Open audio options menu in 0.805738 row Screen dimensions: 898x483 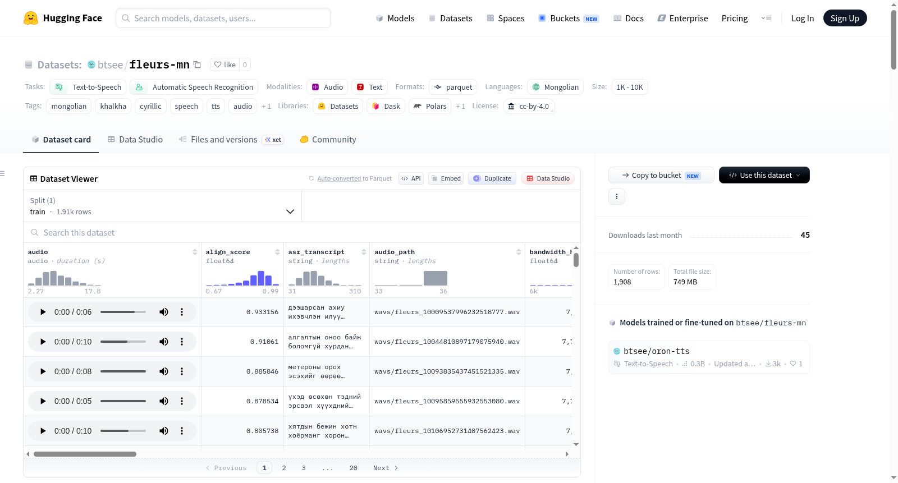[x=182, y=431]
